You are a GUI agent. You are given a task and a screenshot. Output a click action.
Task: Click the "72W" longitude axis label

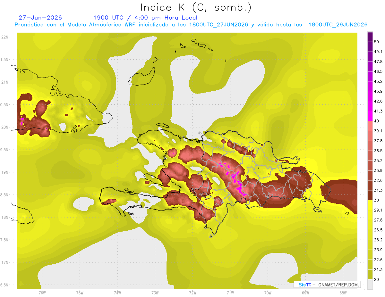193,293
